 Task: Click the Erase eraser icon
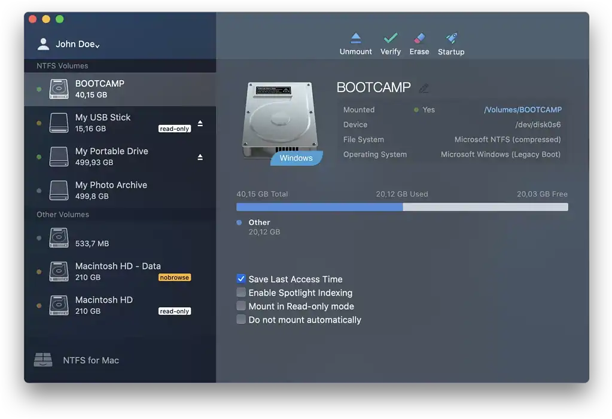[x=419, y=39]
